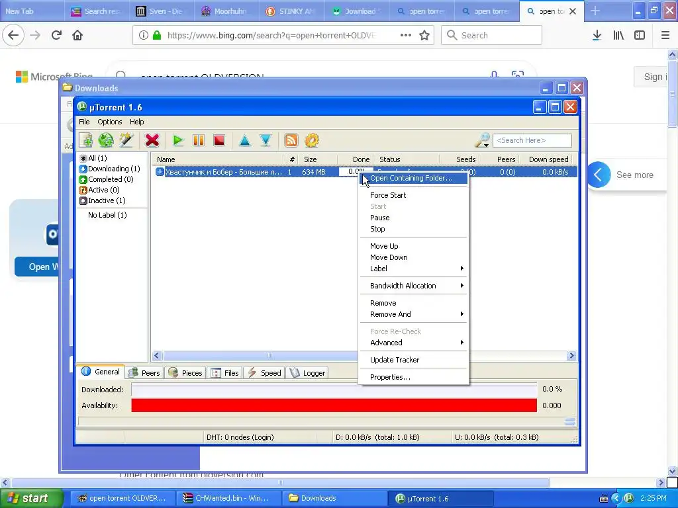678x508 pixels.
Task: Open the Firefox library icon
Action: coord(618,36)
